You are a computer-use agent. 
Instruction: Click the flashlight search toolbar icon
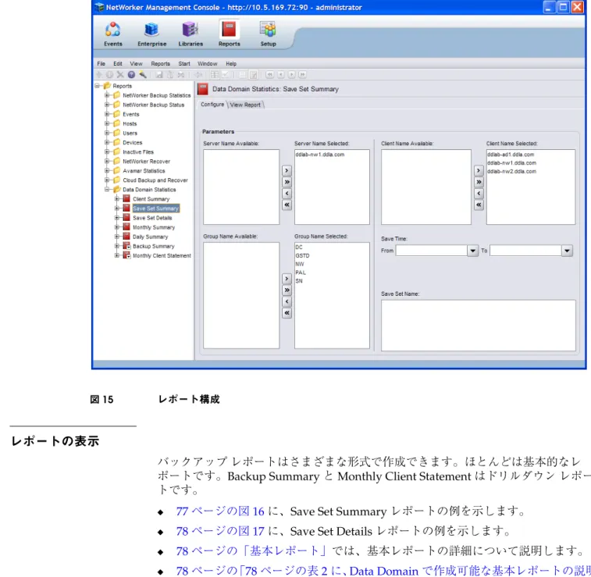pyautogui.click(x=142, y=75)
